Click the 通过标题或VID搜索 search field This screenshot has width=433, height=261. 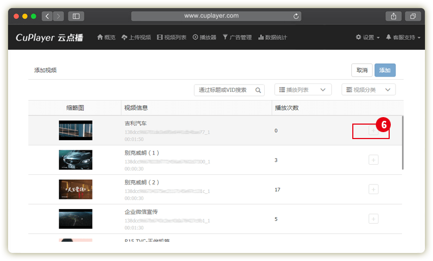click(x=225, y=90)
